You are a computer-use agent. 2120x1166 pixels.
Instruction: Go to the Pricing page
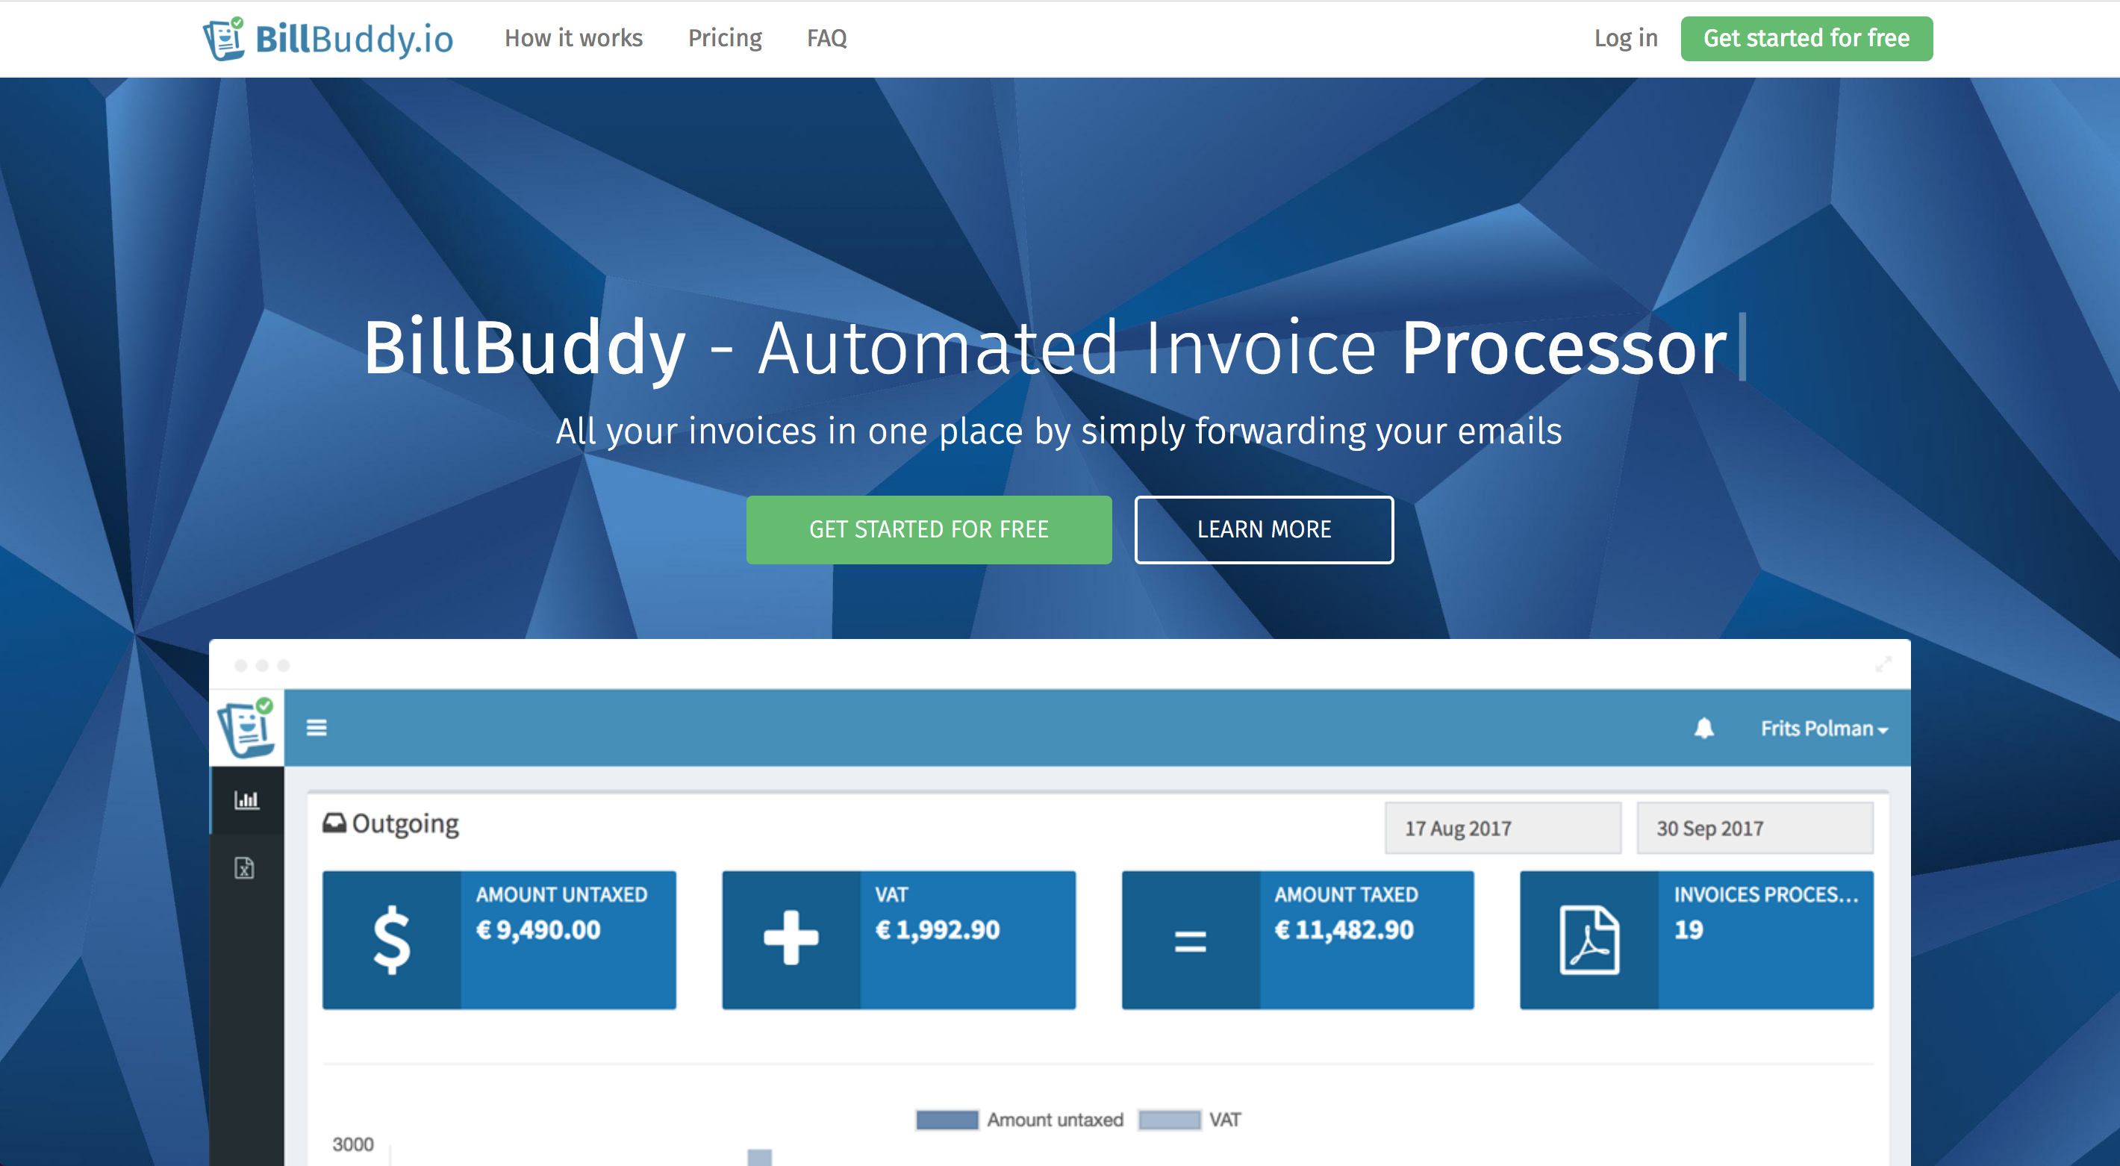724,38
